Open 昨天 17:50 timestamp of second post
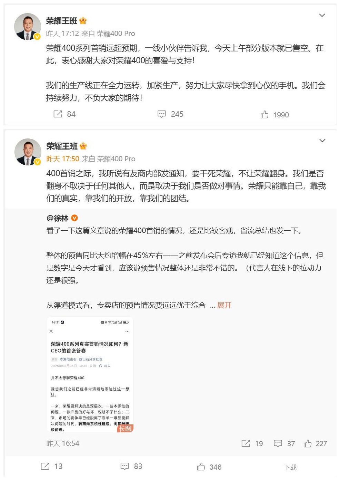 tap(63, 159)
